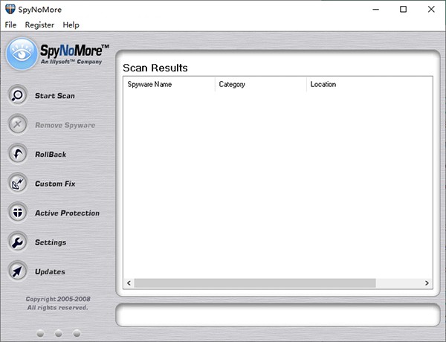
Task: Sort by Category column header
Action: (261, 84)
